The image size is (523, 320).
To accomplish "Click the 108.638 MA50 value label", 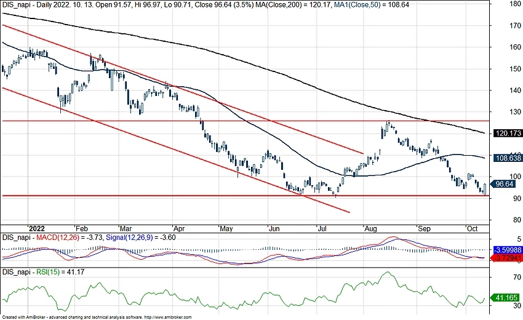I will (508, 158).
